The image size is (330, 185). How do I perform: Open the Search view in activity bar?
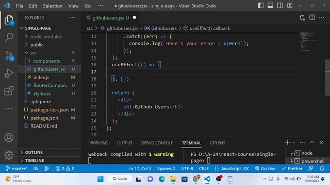[9, 38]
